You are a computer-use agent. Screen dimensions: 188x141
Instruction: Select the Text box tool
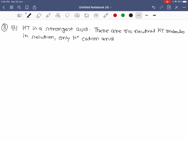coord(96,16)
